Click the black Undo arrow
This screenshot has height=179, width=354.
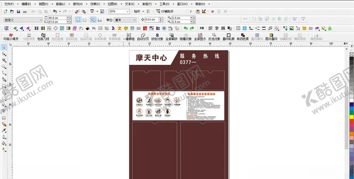pyautogui.click(x=55, y=11)
